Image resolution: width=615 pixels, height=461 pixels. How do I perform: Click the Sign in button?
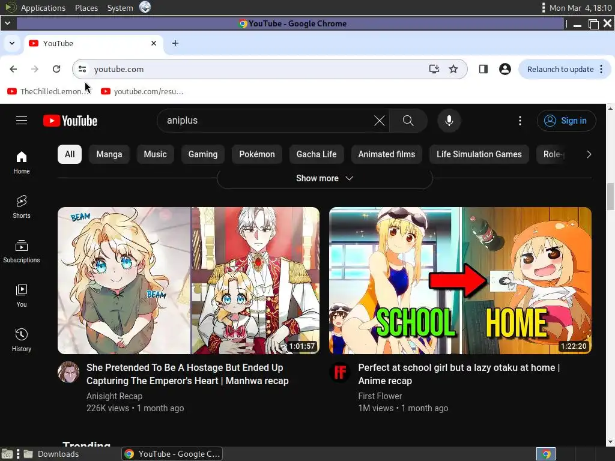(566, 121)
